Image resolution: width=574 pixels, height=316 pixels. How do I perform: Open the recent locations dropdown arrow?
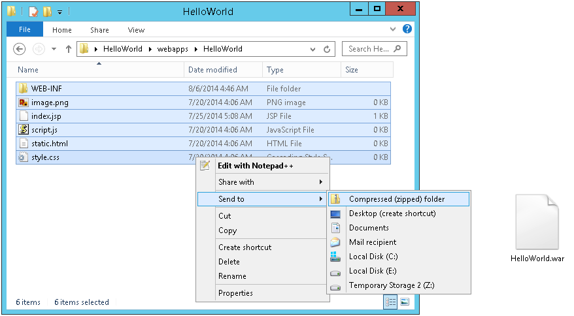click(54, 49)
